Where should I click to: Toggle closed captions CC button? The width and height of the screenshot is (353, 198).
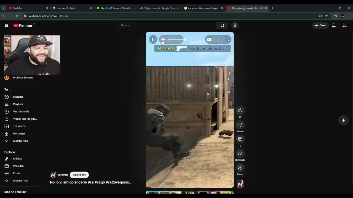[209, 40]
